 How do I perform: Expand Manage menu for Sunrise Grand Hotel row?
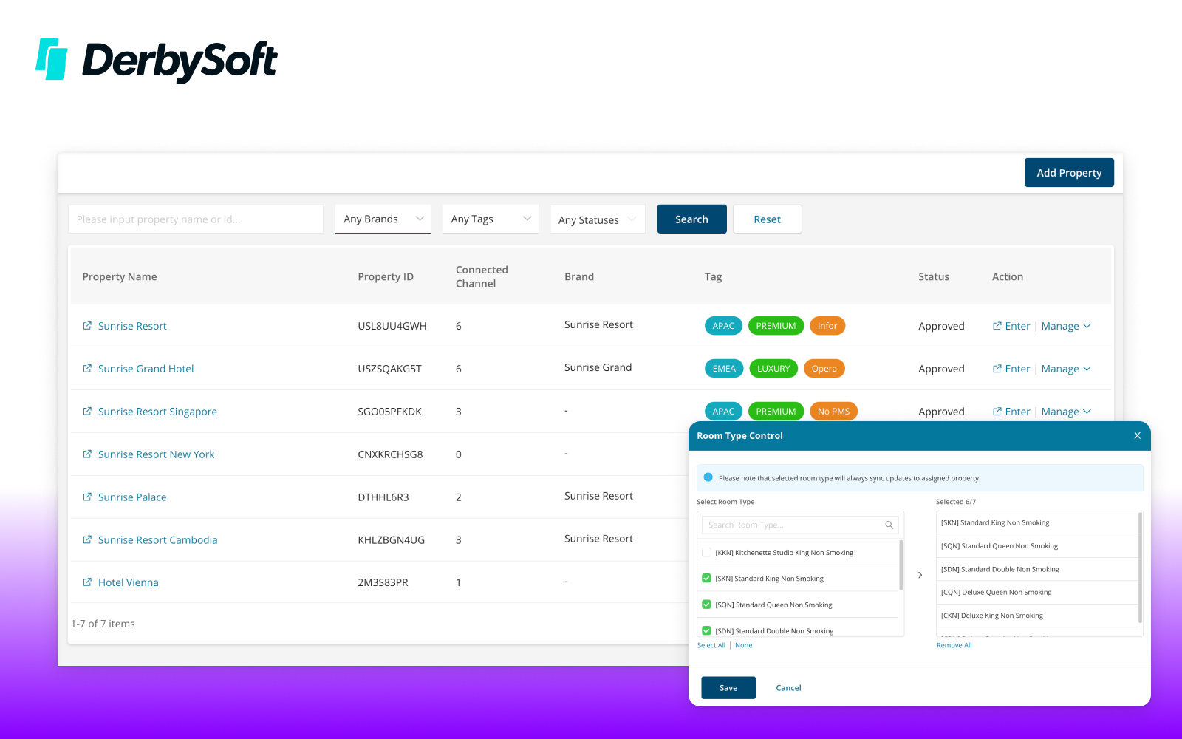tap(1066, 369)
